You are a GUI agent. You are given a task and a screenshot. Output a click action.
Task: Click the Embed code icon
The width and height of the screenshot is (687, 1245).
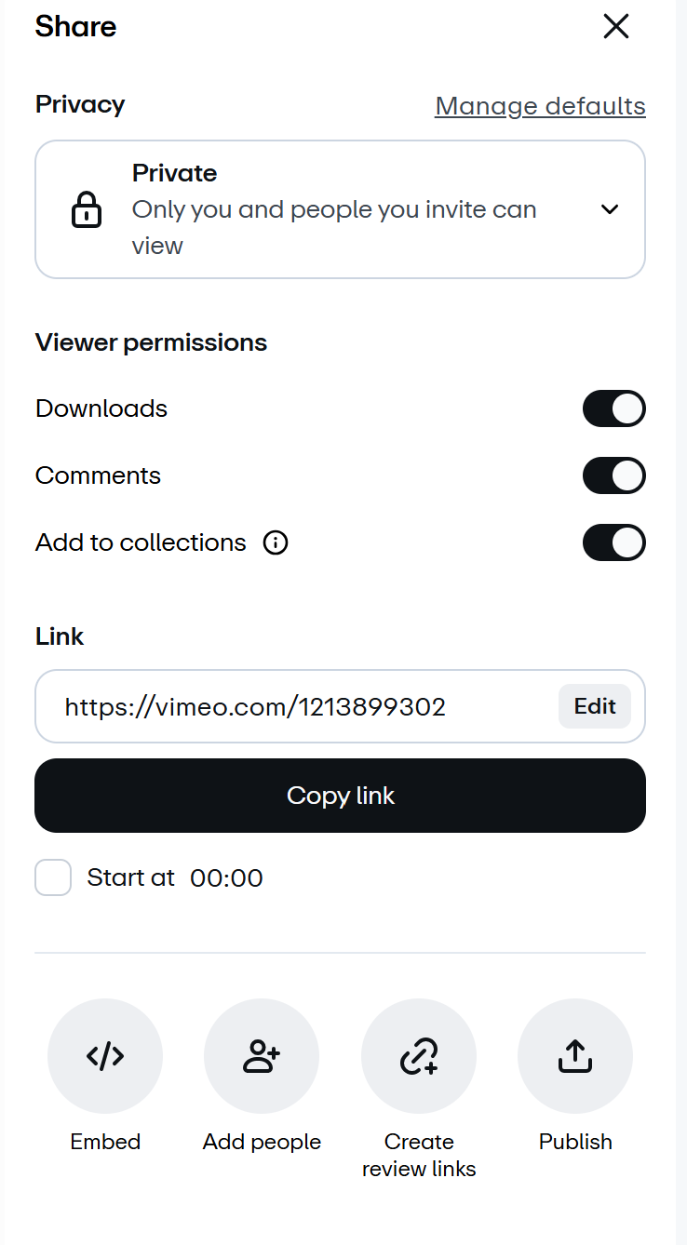coord(105,1056)
